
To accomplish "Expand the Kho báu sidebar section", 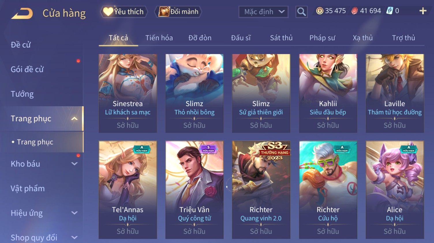I will (74, 164).
